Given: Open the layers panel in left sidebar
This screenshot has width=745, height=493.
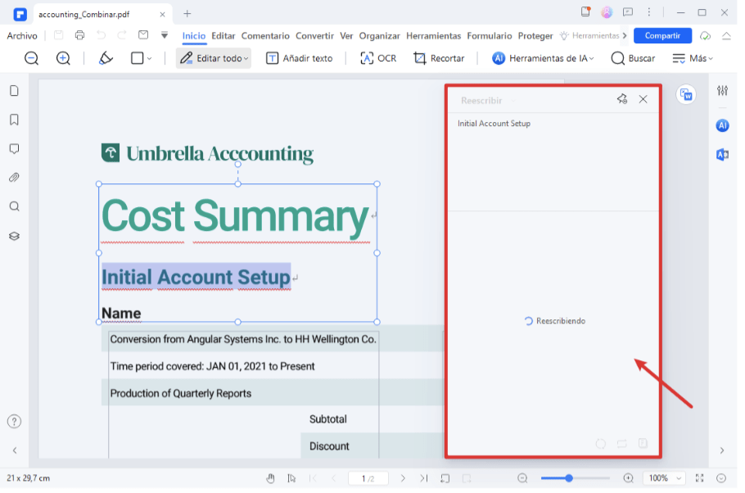Looking at the screenshot, I should point(14,236).
